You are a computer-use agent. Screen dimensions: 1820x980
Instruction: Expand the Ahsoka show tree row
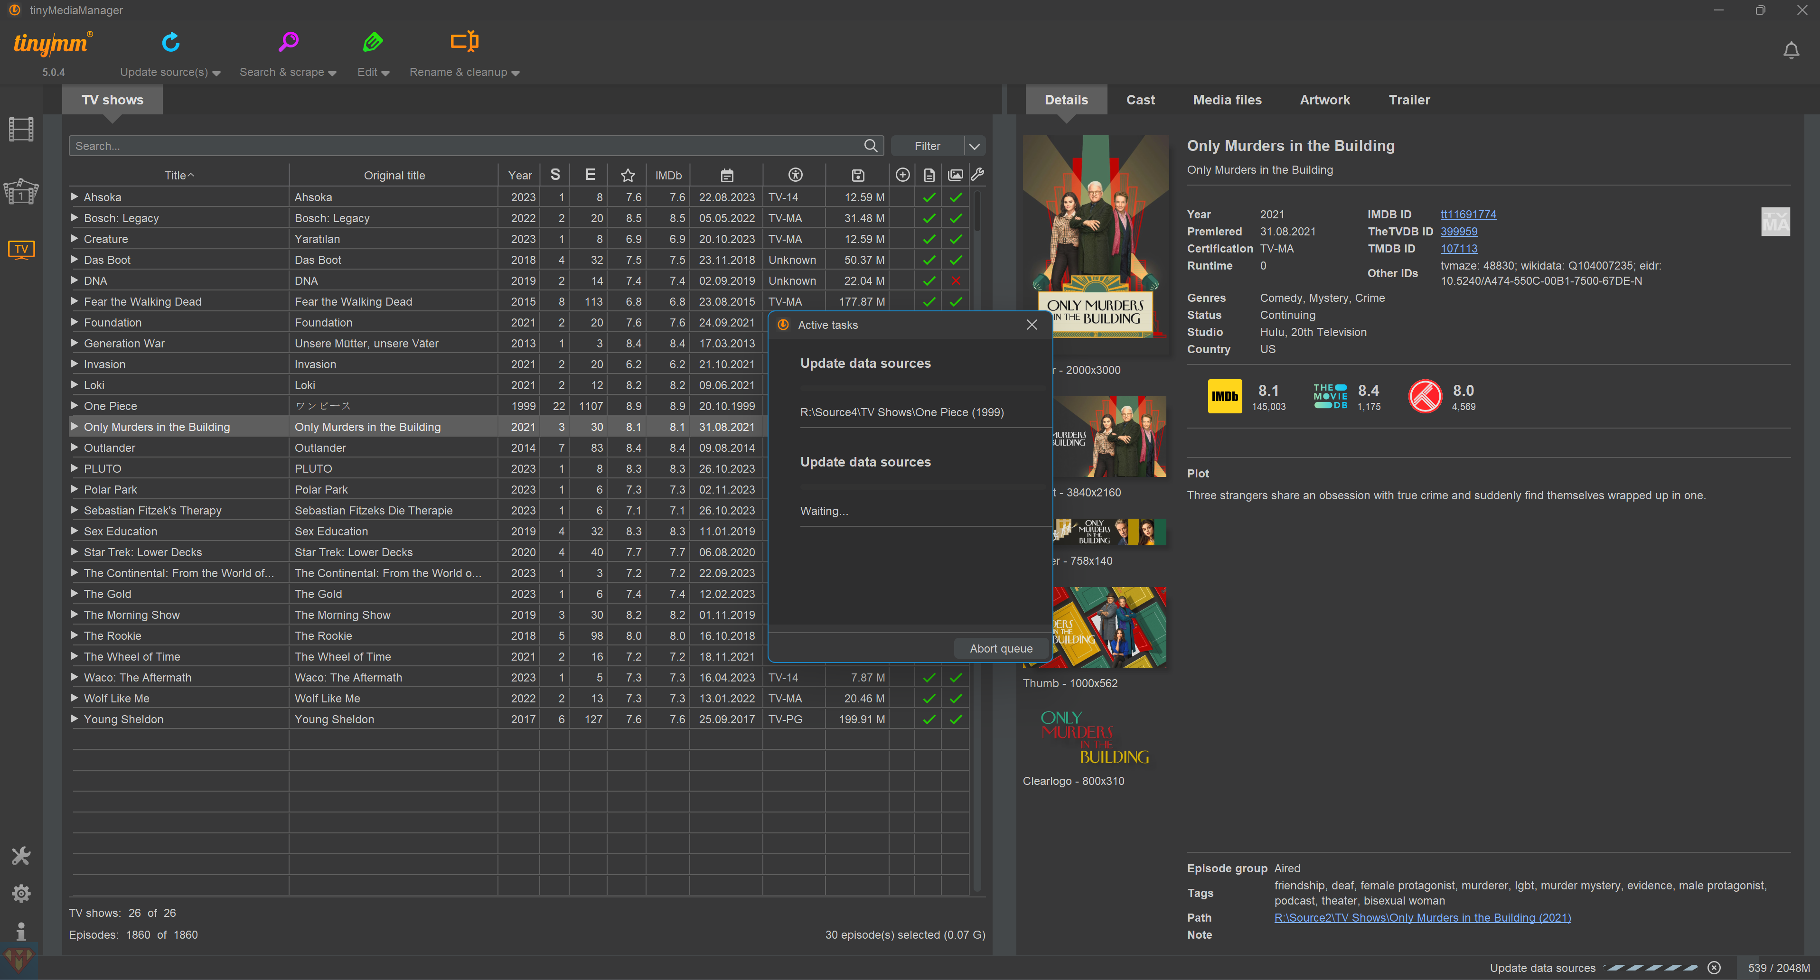(74, 197)
